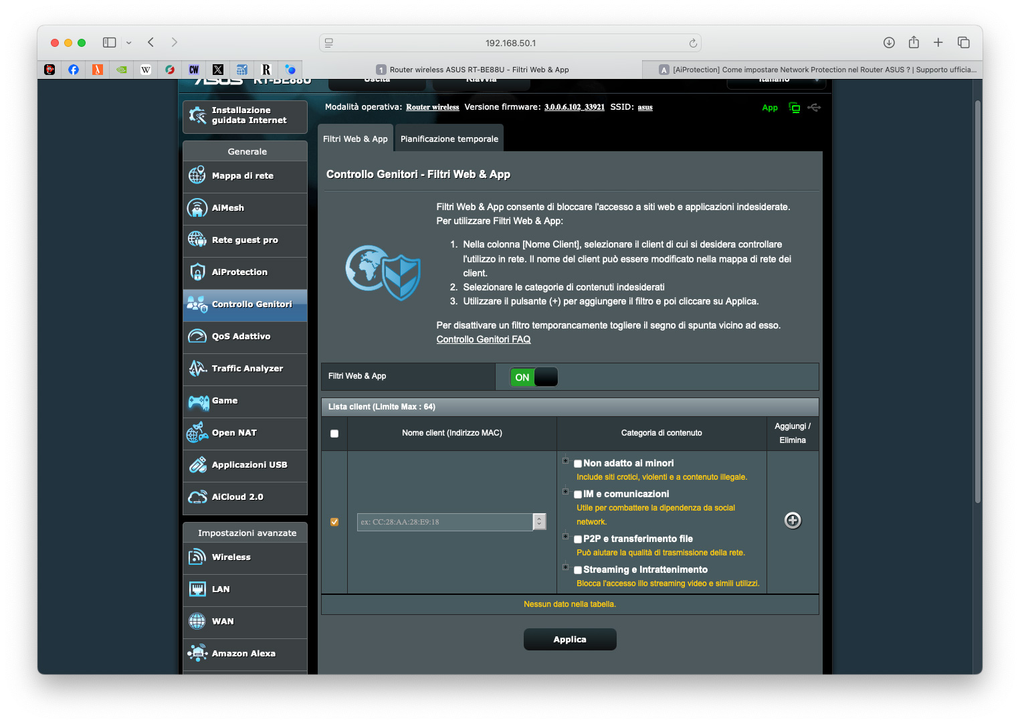1020x724 pixels.
Task: Click Safari's address bar showing 192.168.50.1
Action: (x=510, y=43)
